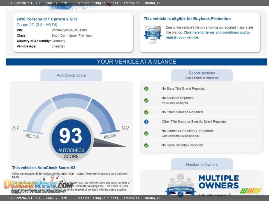Image resolution: width=269 pixels, height=201 pixels.
Task: Click green check beside No Open Recall(s)
Action: (146, 145)
